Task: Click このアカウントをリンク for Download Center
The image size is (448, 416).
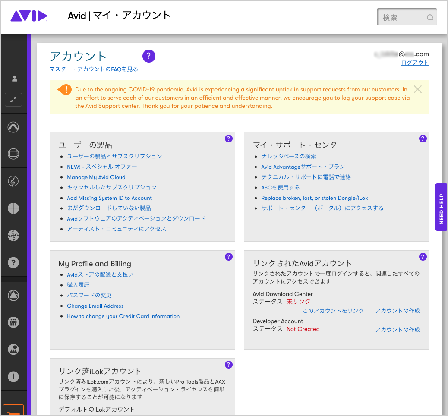Action: pos(333,311)
